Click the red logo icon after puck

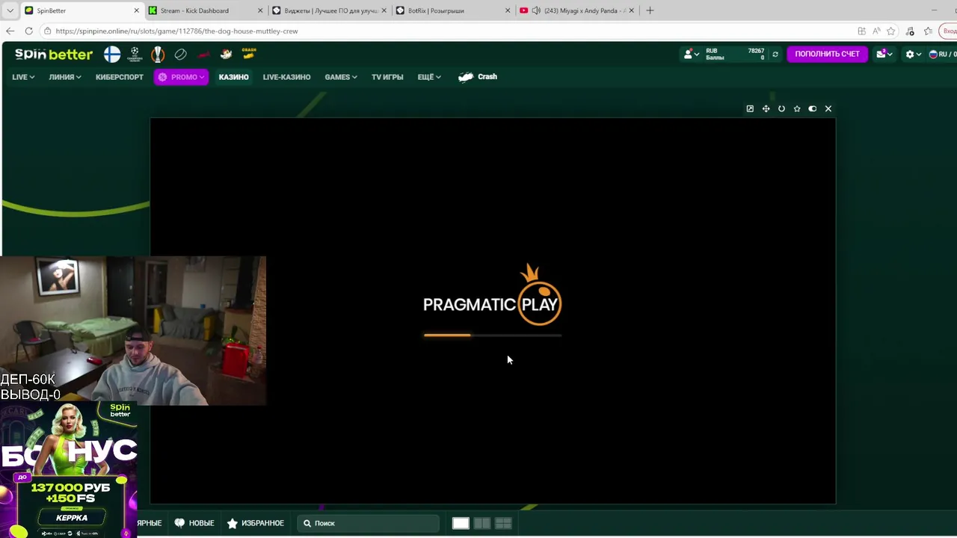(203, 55)
